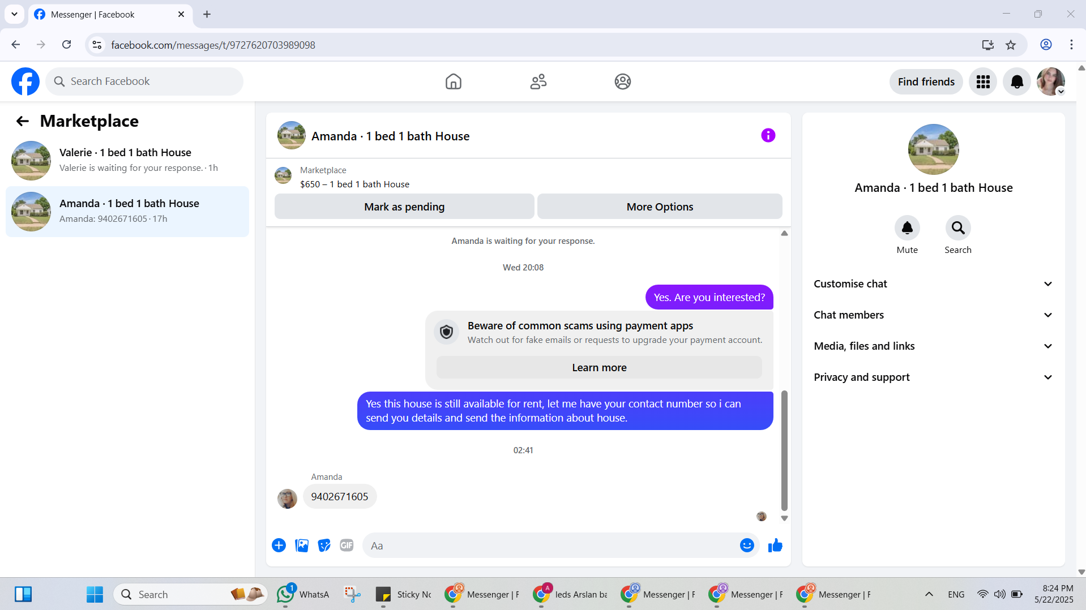Click the page vertical scrollbar down arrow
Image resolution: width=1086 pixels, height=610 pixels.
point(1081,572)
